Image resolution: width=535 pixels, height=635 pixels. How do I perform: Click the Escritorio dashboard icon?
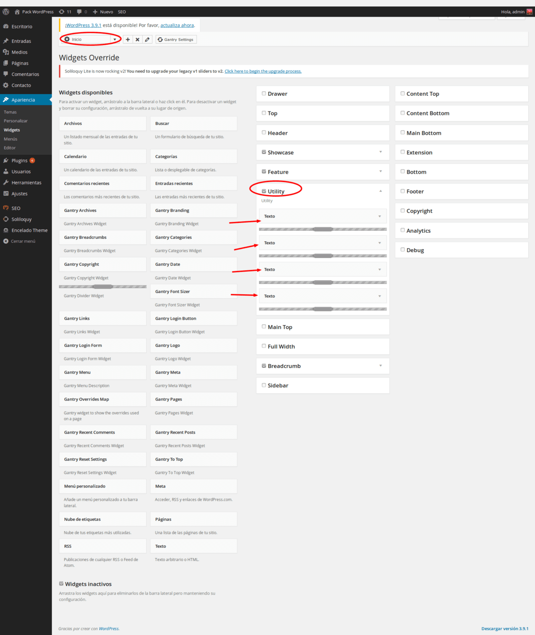coord(6,26)
